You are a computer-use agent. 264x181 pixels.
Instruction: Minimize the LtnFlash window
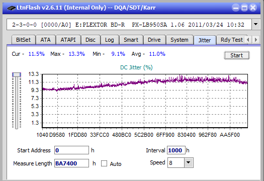click(236, 8)
